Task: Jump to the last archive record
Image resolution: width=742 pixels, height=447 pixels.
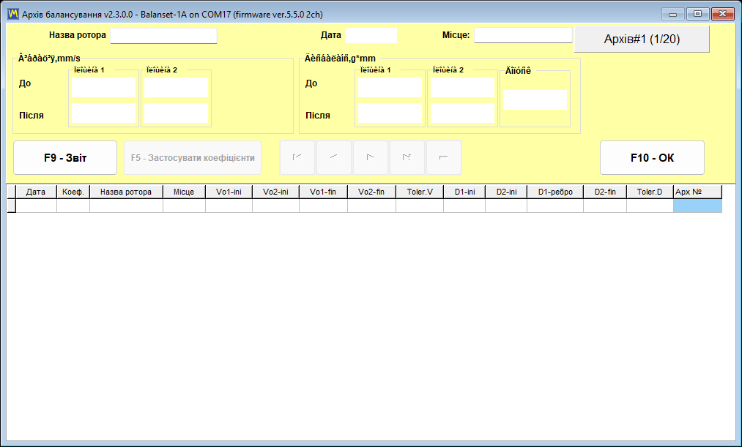Action: pyautogui.click(x=407, y=158)
